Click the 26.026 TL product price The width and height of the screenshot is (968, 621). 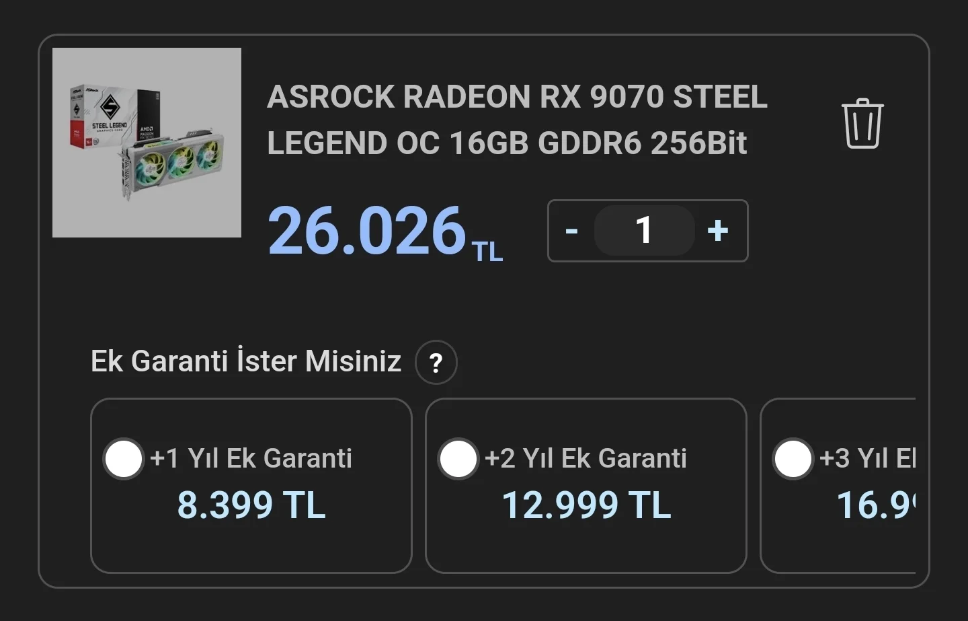pyautogui.click(x=367, y=232)
